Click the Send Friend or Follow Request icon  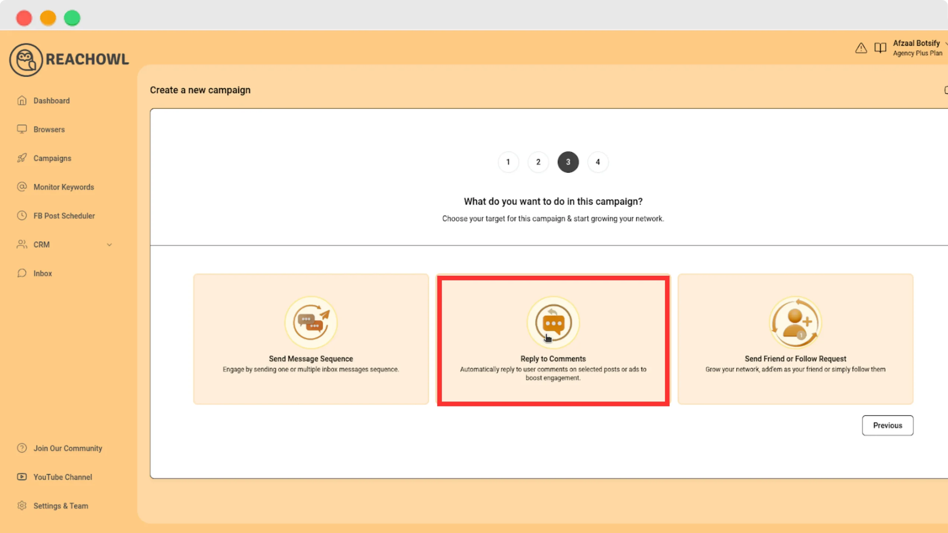pos(795,322)
